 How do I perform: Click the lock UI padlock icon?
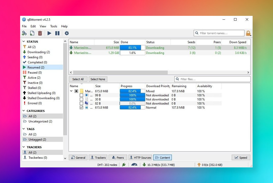(x=248, y=33)
